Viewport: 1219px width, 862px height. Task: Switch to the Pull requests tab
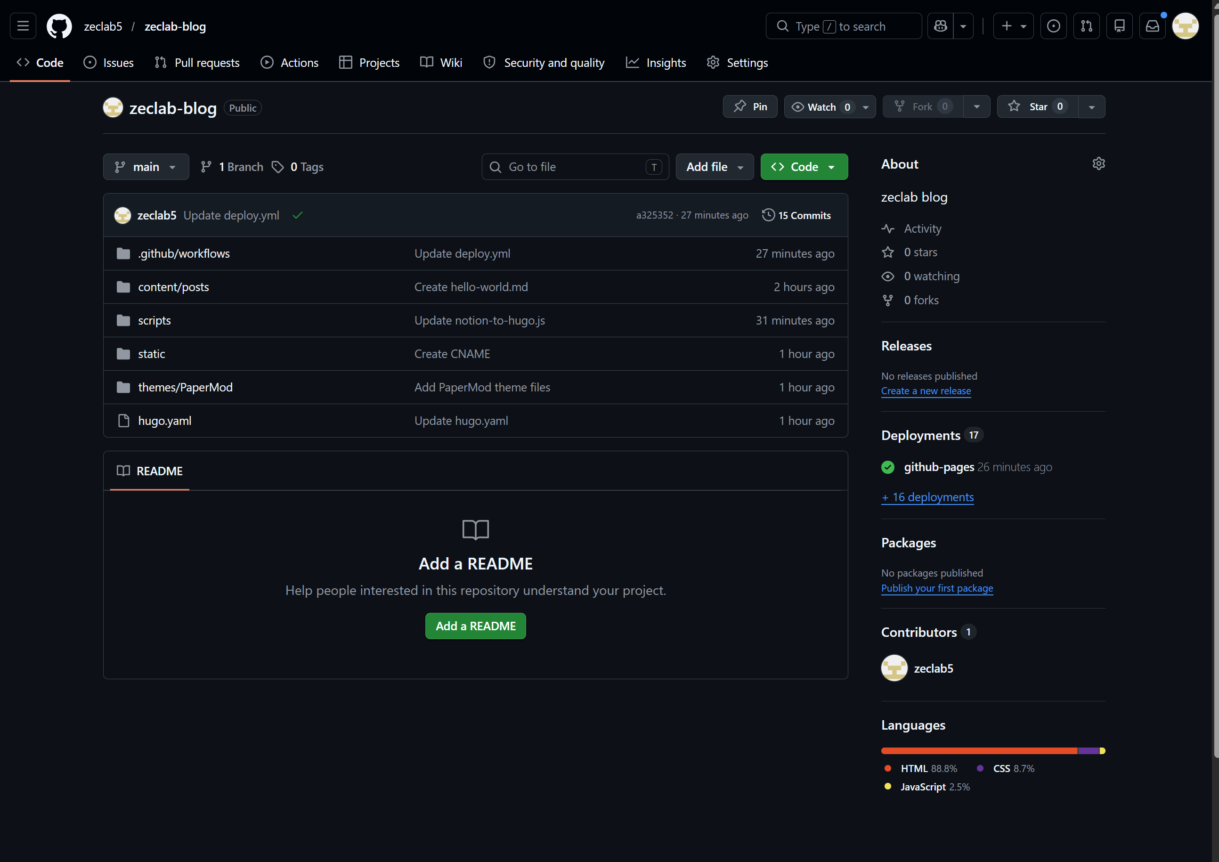(197, 63)
